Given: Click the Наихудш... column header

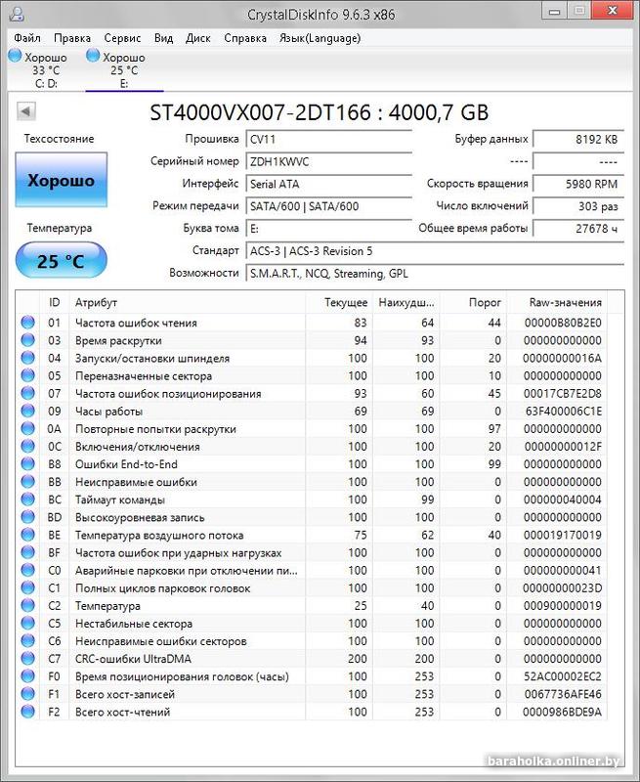Looking at the screenshot, I should [406, 302].
